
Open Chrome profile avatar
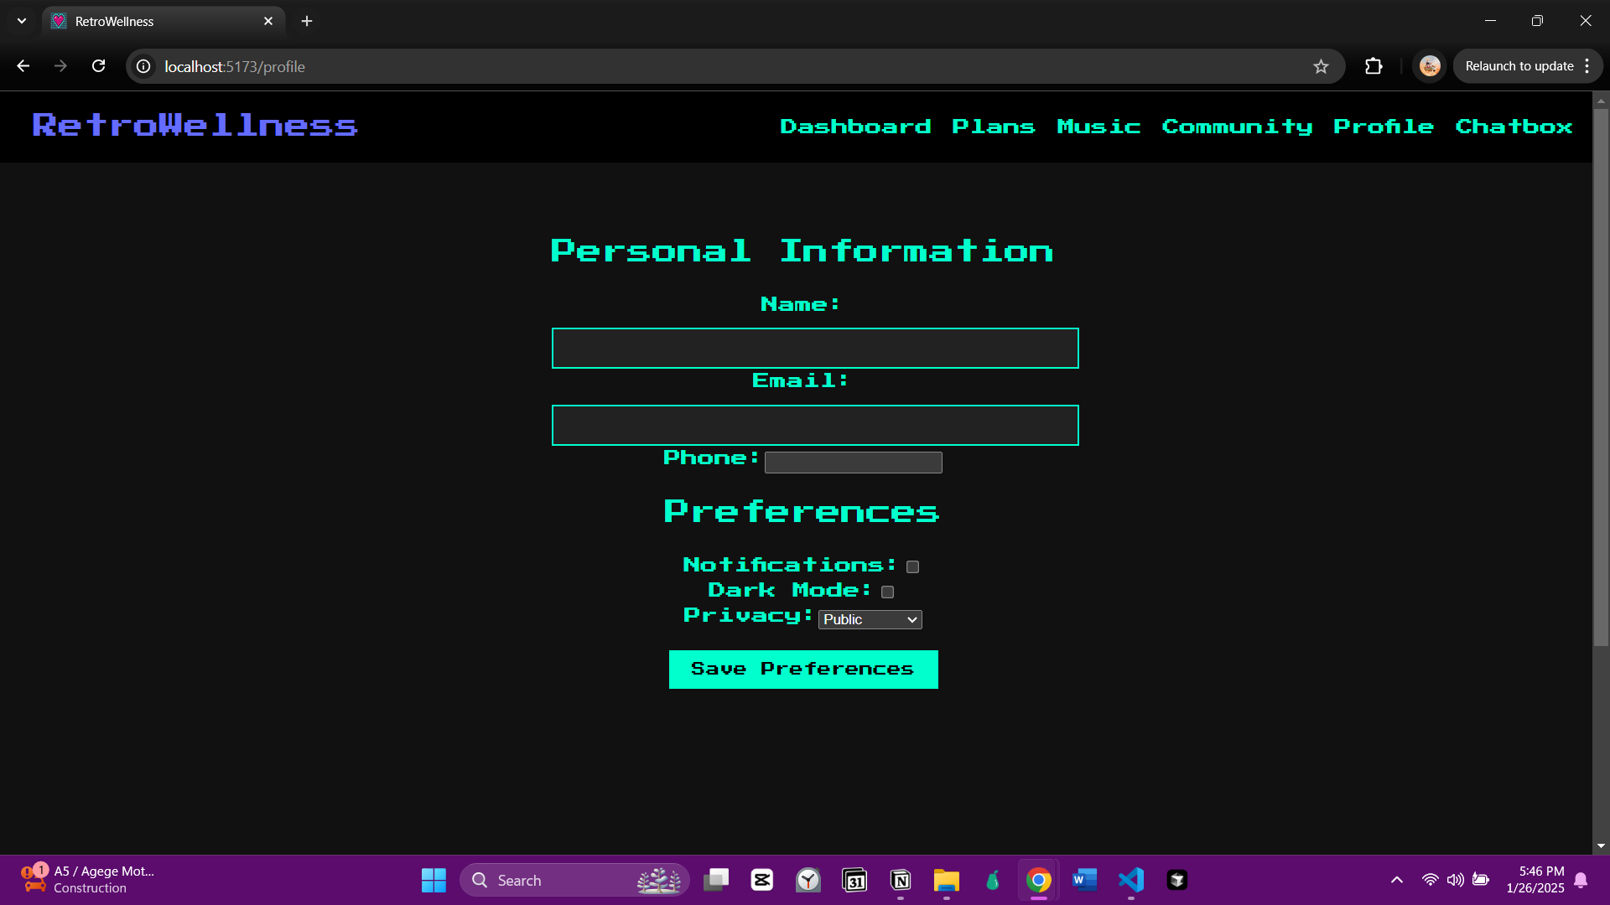1430,66
